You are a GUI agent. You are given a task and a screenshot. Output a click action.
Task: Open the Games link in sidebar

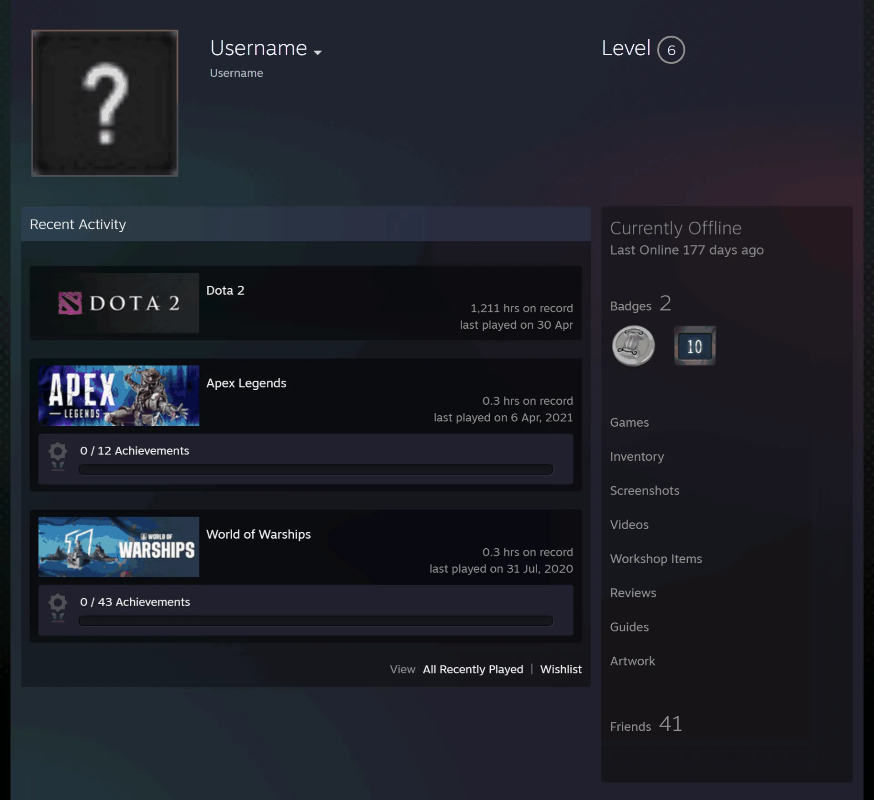(x=630, y=422)
